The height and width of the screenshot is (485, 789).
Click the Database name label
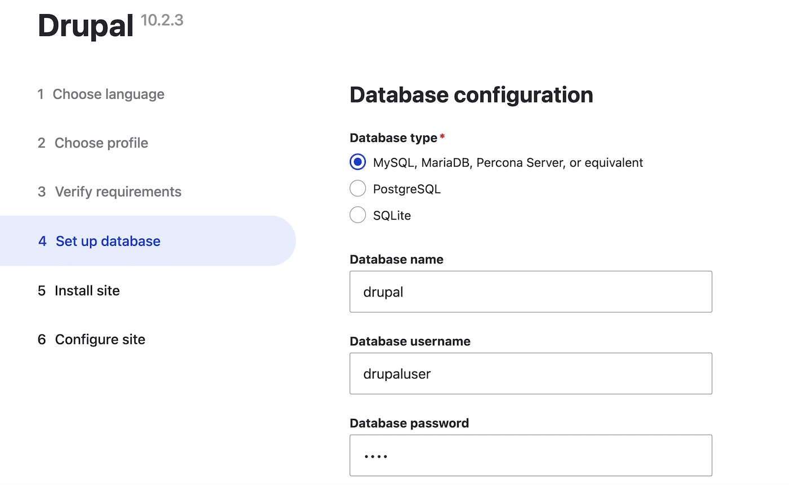click(396, 259)
